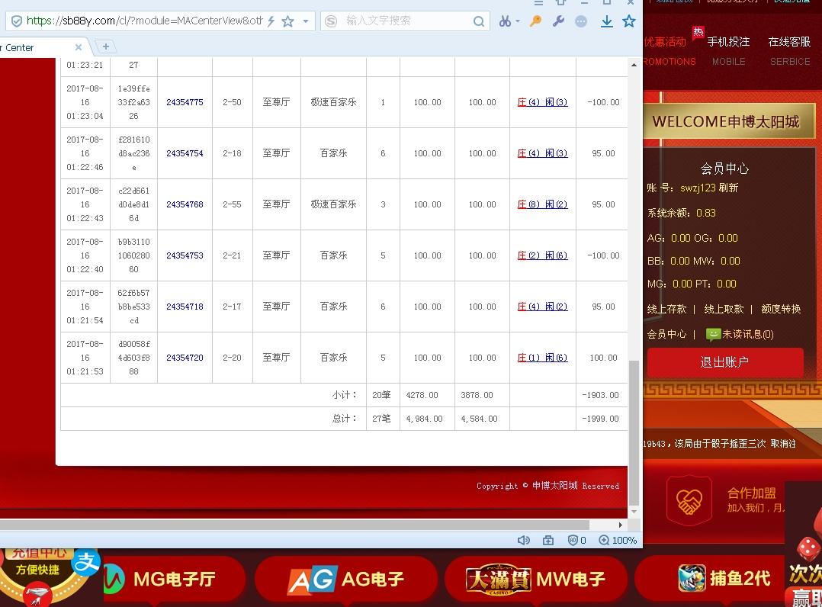Click the bookmark star icon on the toolbar
The height and width of the screenshot is (607, 822).
click(x=629, y=20)
